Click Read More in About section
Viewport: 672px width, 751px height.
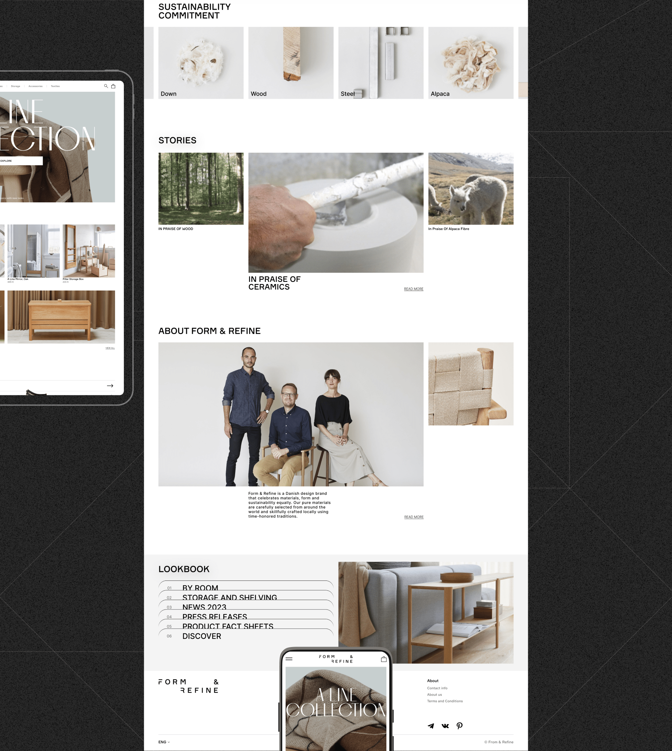click(414, 517)
